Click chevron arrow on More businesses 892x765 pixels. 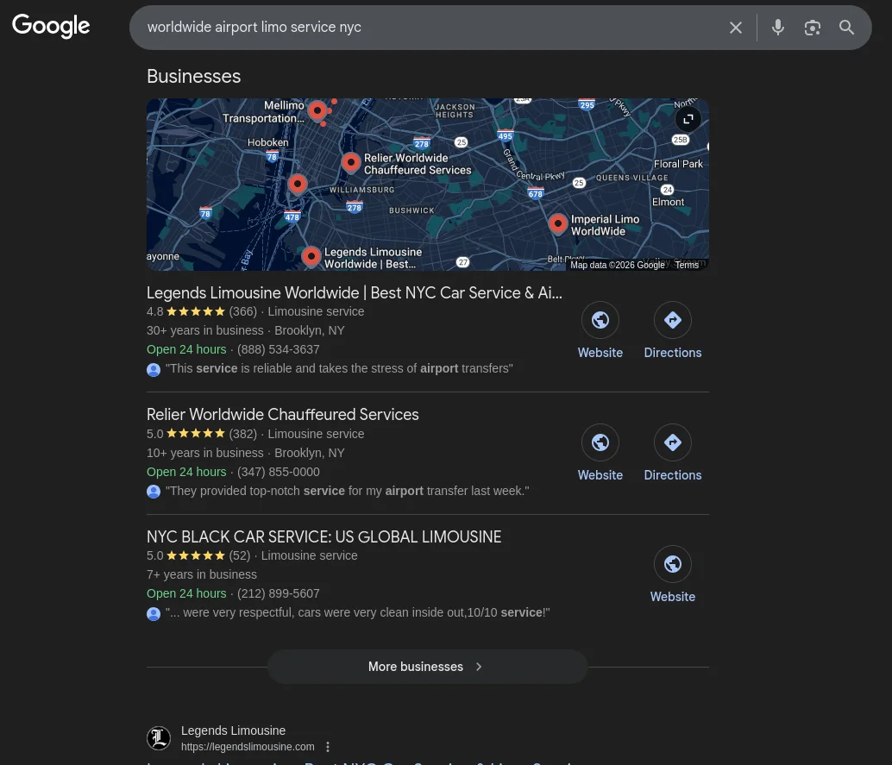[x=479, y=667]
